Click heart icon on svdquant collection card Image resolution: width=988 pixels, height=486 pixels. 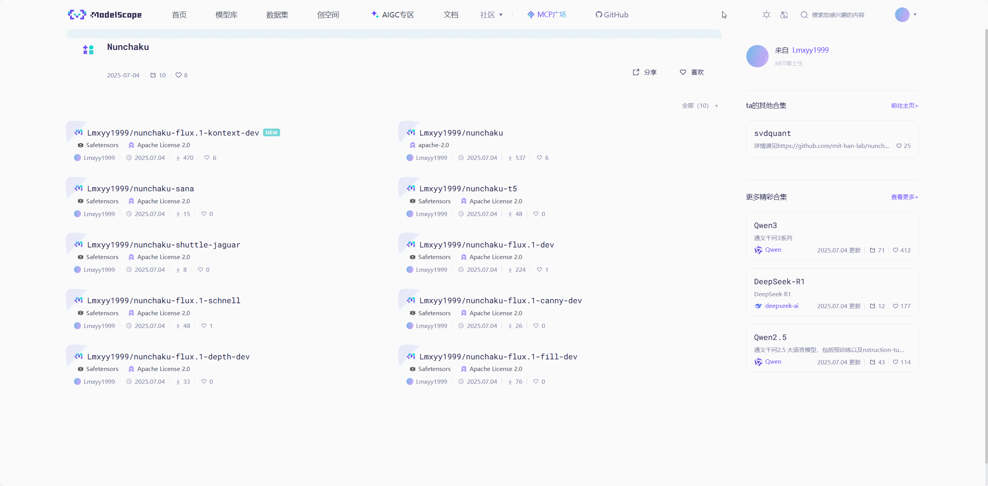pos(899,146)
